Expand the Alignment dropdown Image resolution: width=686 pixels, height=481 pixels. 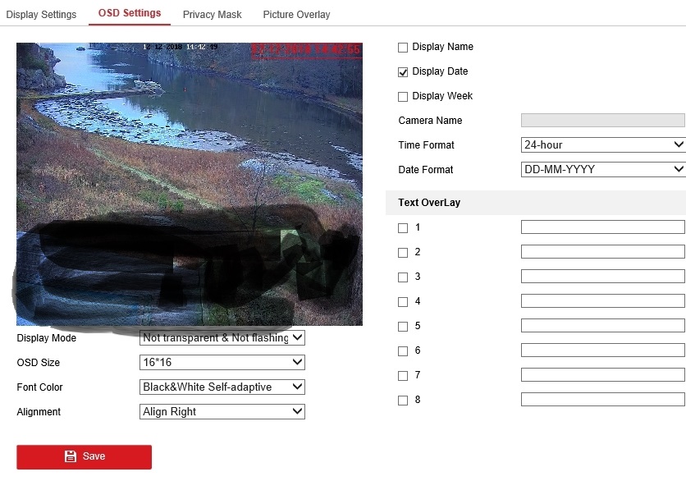222,412
